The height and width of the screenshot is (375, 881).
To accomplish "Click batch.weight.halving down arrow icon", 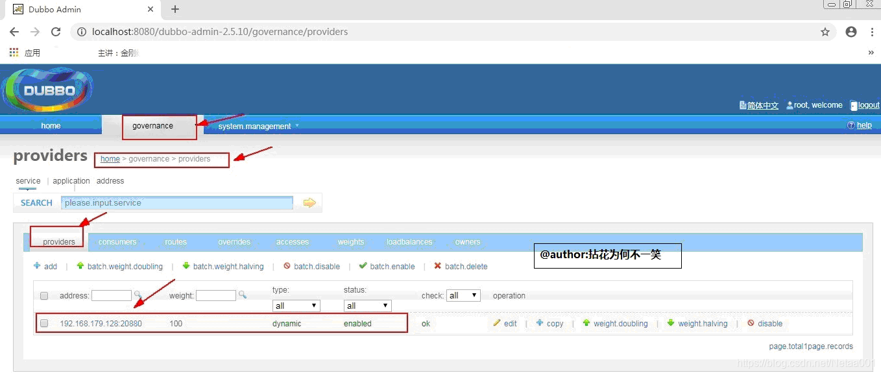I will [x=186, y=266].
